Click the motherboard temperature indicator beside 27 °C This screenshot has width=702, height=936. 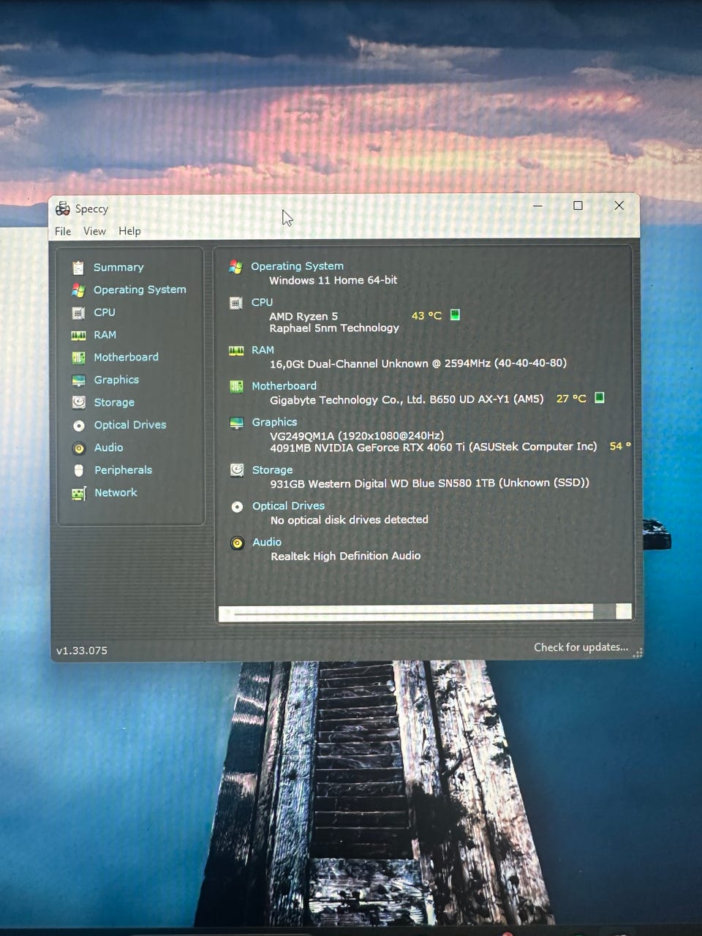click(x=599, y=398)
